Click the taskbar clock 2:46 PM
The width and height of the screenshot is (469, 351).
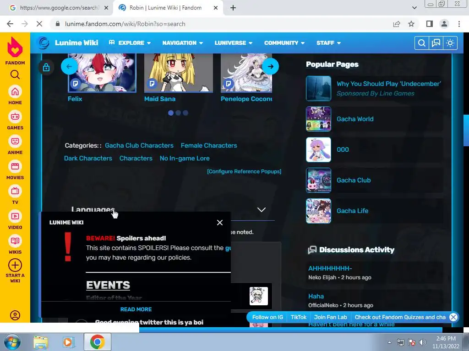(x=446, y=339)
